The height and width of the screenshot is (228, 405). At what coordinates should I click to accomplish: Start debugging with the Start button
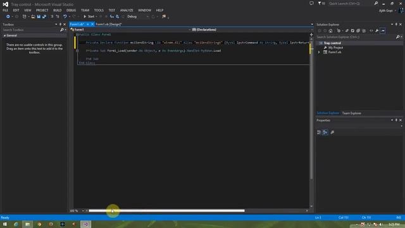coord(89,16)
